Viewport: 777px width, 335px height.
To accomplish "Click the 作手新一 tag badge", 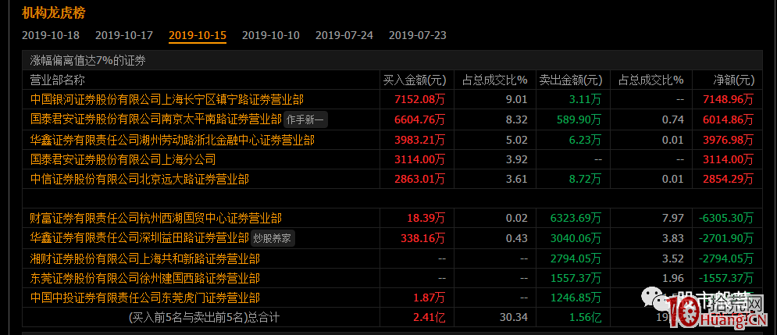I will coord(306,120).
